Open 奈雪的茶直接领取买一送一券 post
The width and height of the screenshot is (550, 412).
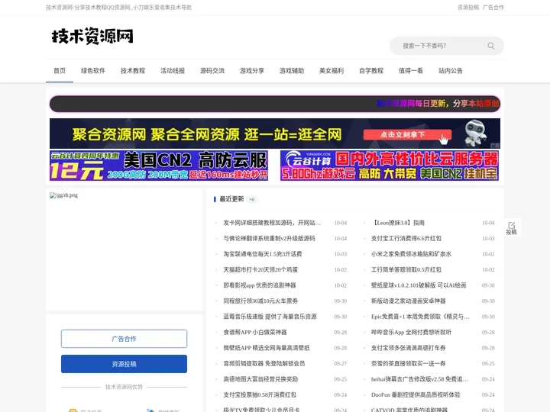pyautogui.click(x=408, y=364)
